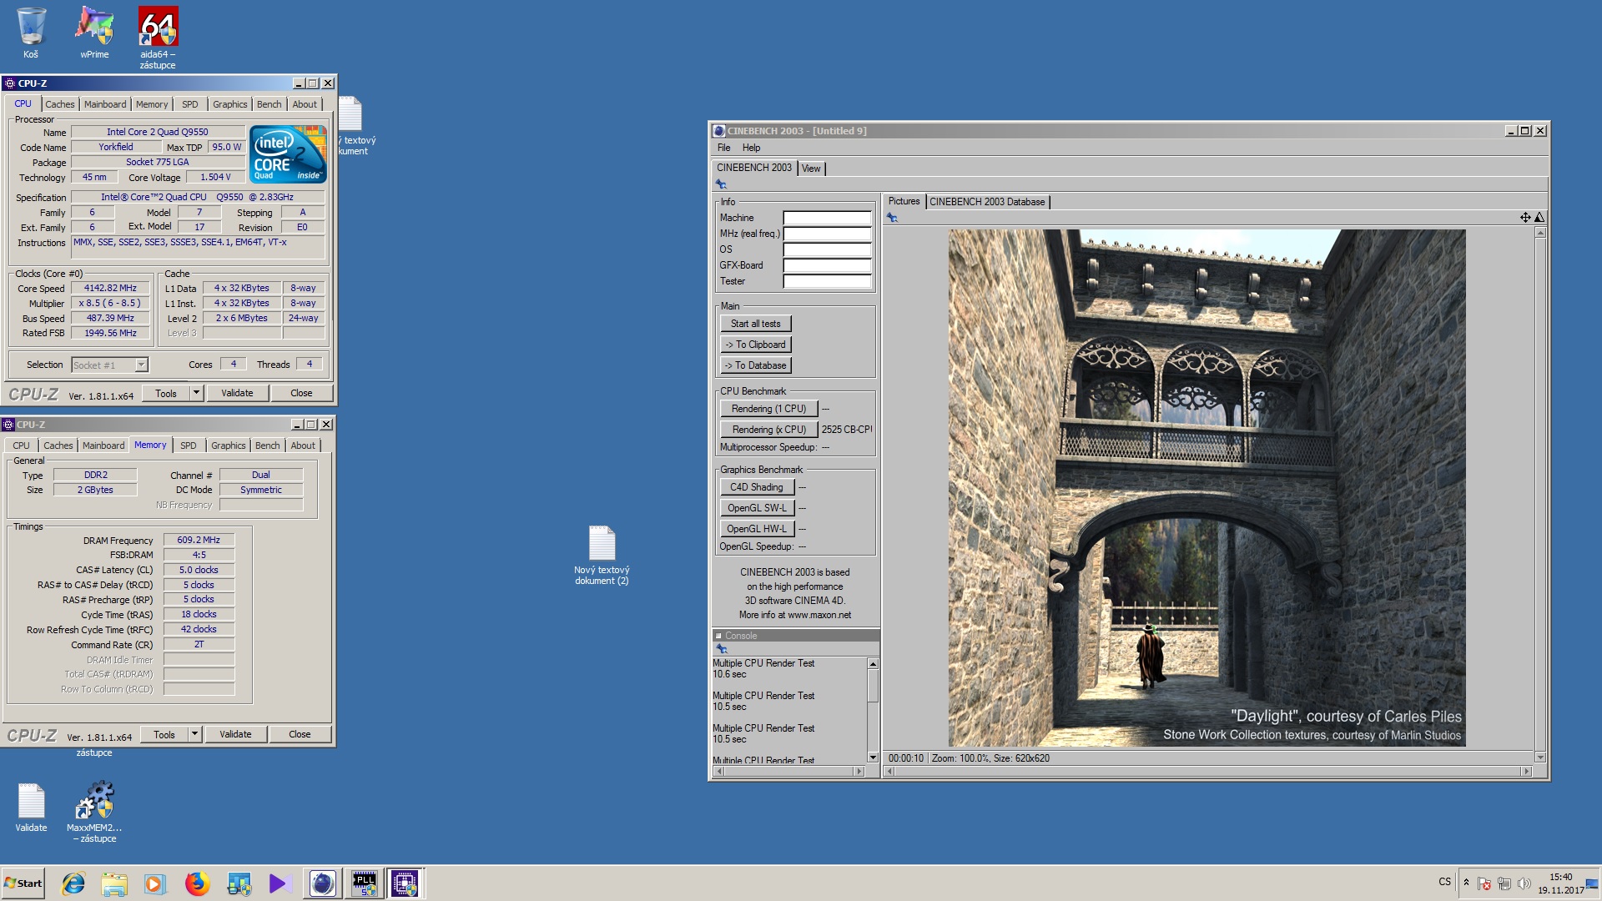Click the Action Center flag tray icon

point(1484,883)
